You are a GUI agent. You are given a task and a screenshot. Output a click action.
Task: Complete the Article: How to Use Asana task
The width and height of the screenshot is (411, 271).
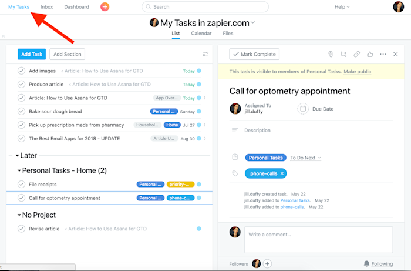click(x=22, y=98)
